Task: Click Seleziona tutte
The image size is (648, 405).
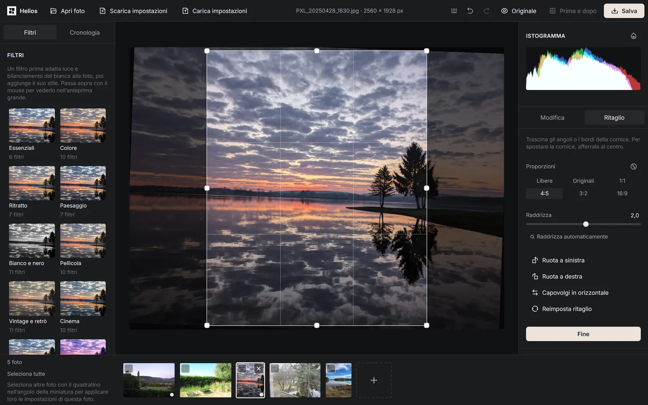Action: pyautogui.click(x=26, y=374)
